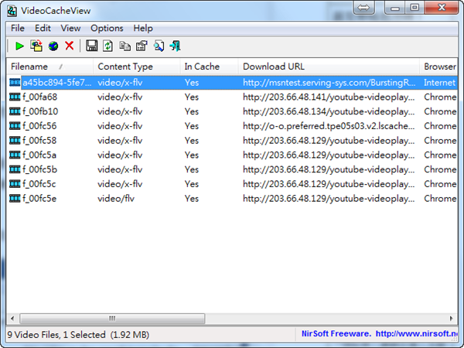Click Internet browser cell in first row

pyautogui.click(x=440, y=82)
